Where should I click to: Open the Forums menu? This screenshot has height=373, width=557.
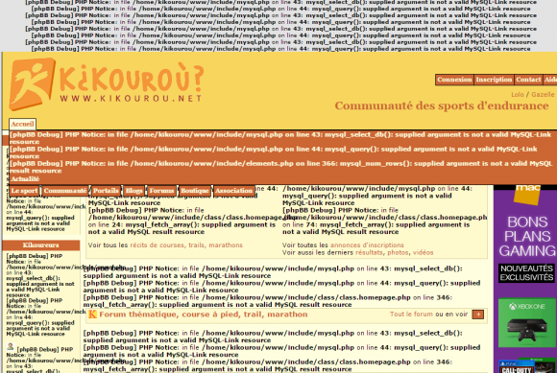point(161,191)
